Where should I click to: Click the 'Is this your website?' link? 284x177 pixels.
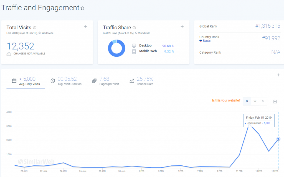tap(226, 100)
